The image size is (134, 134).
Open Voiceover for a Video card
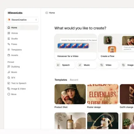[x=76, y=47]
